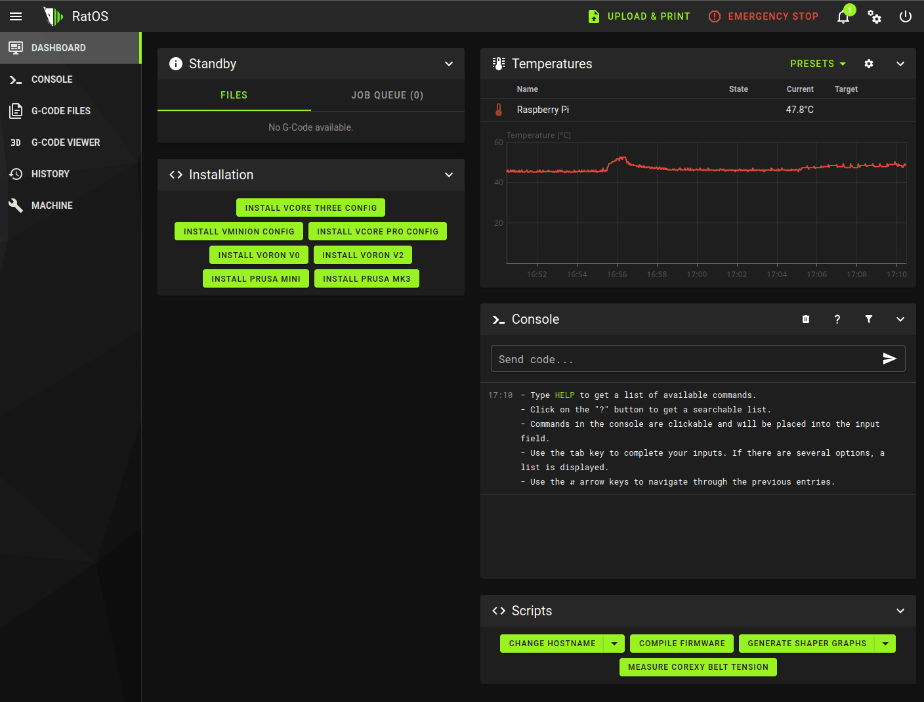Click the 17:10 console timestamp

pyautogui.click(x=500, y=395)
